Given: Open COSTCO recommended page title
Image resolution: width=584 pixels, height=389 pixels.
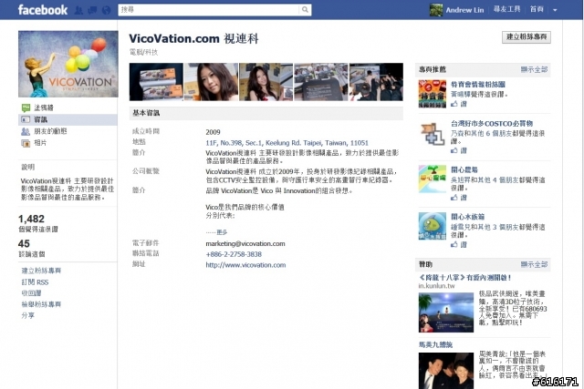Looking at the screenshot, I should [x=492, y=124].
